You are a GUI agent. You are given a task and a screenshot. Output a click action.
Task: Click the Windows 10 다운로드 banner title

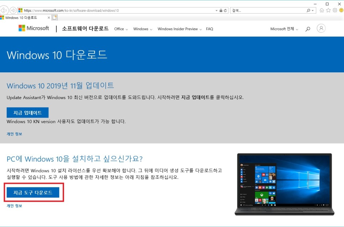57,55
